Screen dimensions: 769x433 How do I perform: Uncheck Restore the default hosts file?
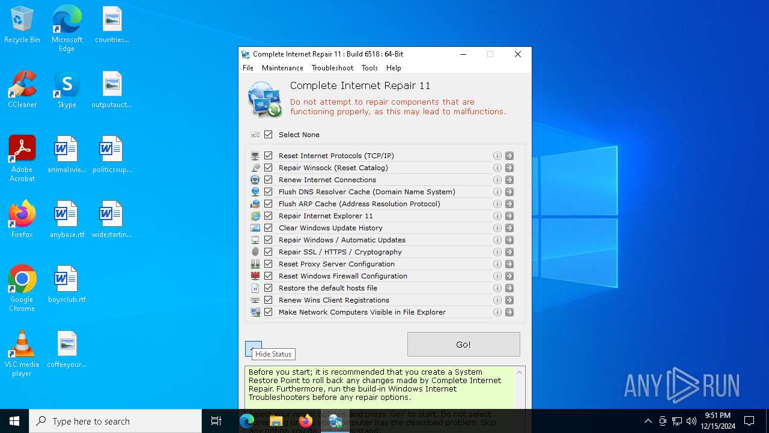click(269, 288)
